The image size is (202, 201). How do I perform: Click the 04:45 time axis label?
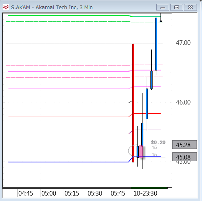26,193
